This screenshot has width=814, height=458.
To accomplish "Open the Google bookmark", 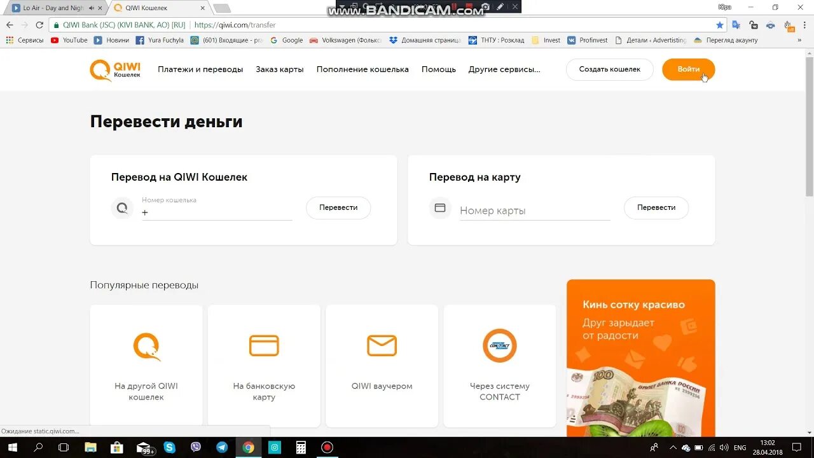I will [x=287, y=40].
